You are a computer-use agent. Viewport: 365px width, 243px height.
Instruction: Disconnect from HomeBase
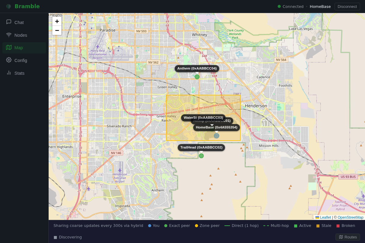pyautogui.click(x=347, y=6)
